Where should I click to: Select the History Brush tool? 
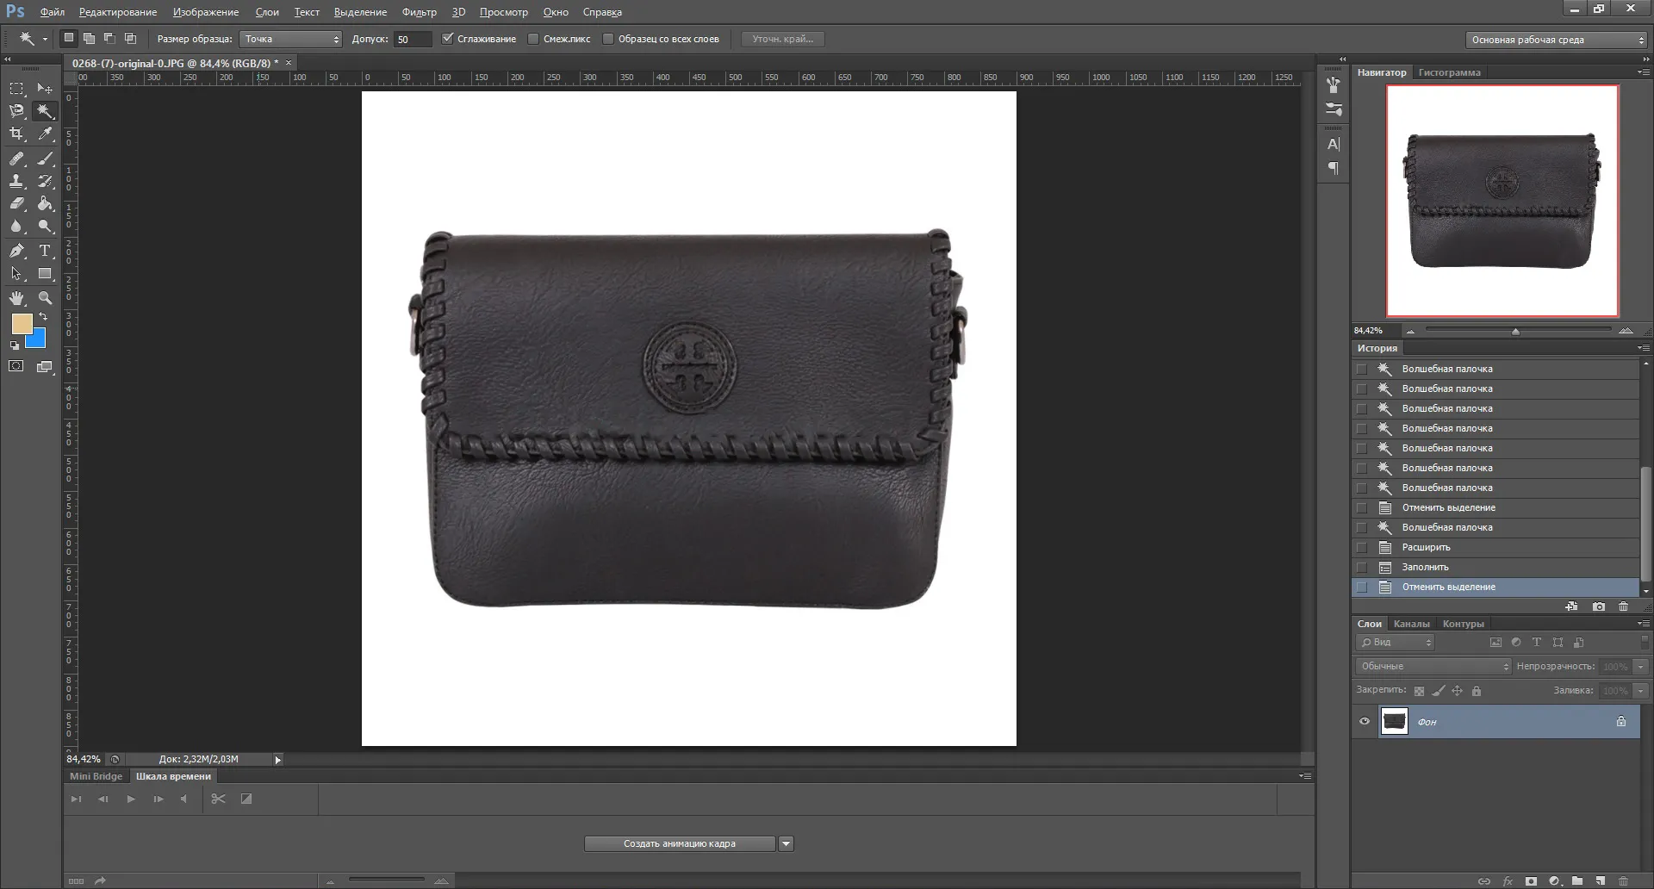click(45, 181)
